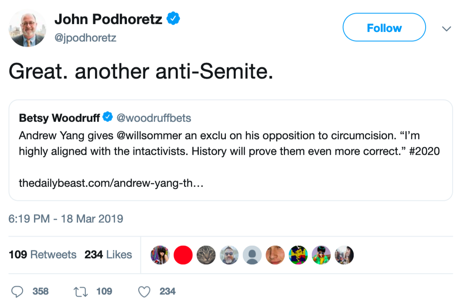Click the heart like icon
The image size is (461, 308).
144,291
